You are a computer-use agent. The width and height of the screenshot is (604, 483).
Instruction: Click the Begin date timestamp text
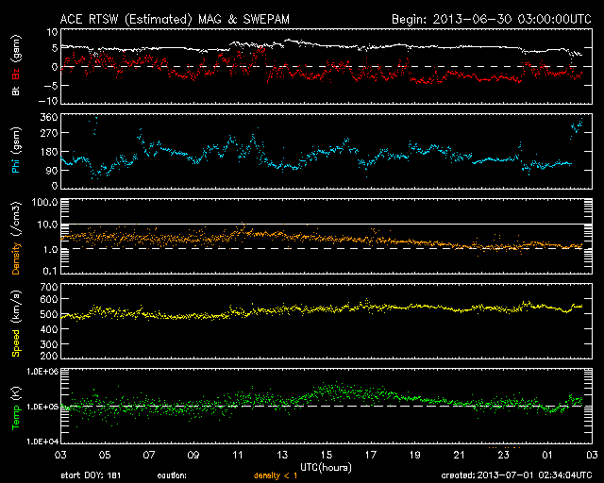click(491, 19)
